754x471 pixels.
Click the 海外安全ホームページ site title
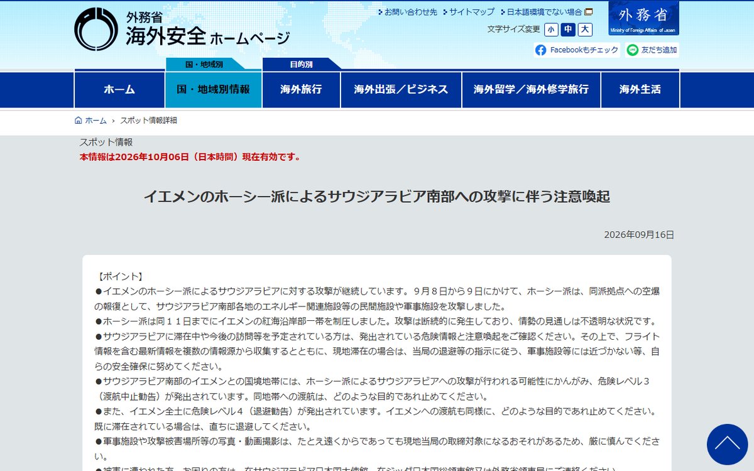207,36
